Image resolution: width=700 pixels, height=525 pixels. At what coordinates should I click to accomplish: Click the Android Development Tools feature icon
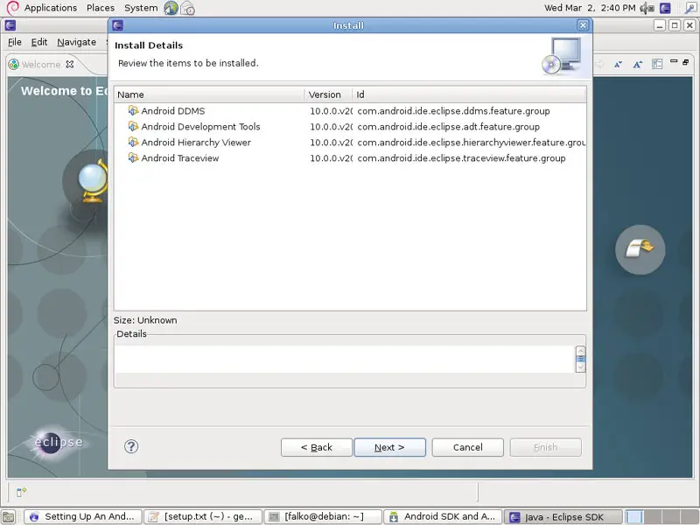click(133, 126)
